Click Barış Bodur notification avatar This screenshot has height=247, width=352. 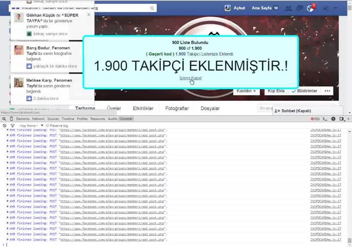point(19,50)
